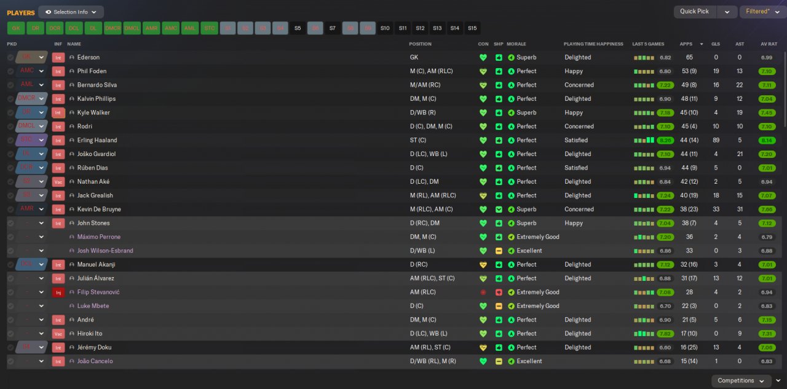
Task: Open Erling Haaland's player name link
Action: [x=97, y=140]
